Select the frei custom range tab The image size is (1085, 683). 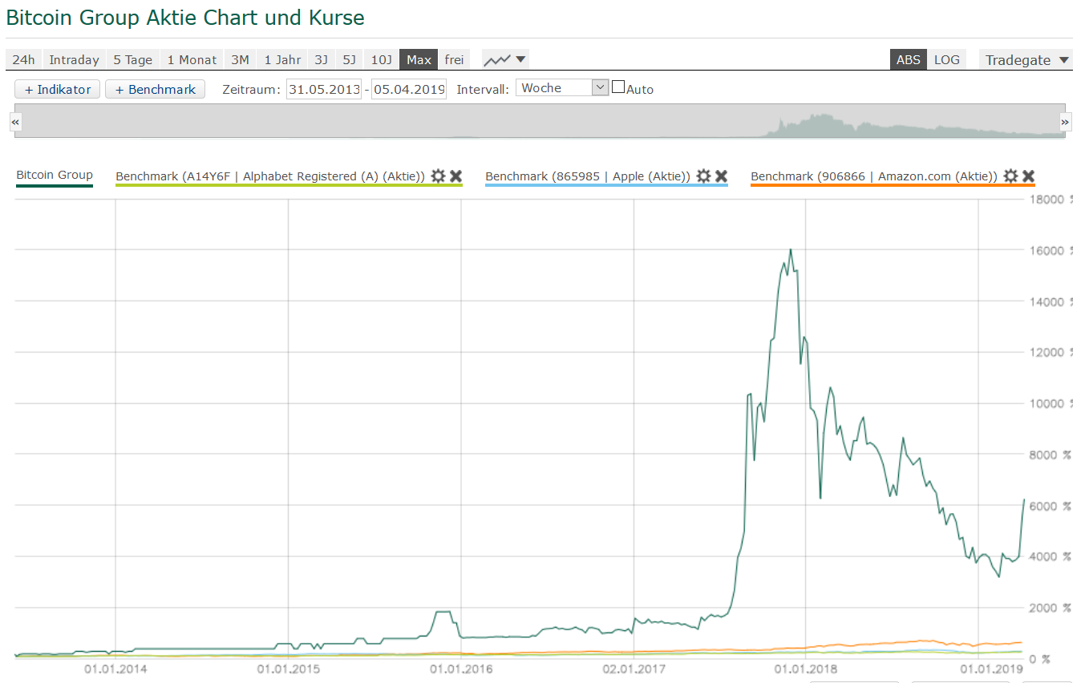click(454, 59)
